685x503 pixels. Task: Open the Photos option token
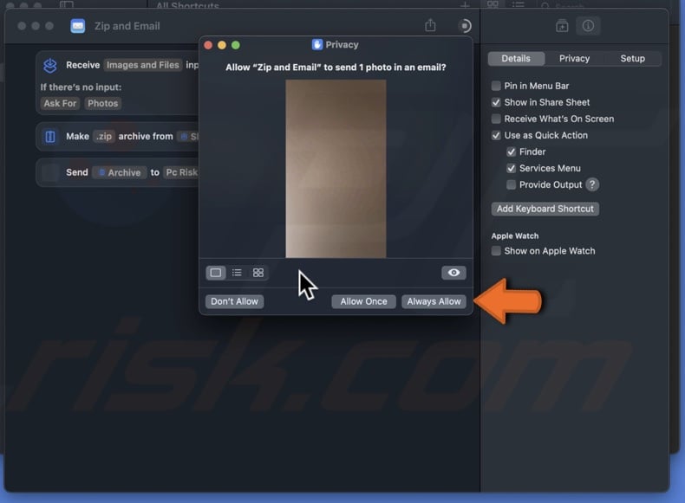pos(102,103)
